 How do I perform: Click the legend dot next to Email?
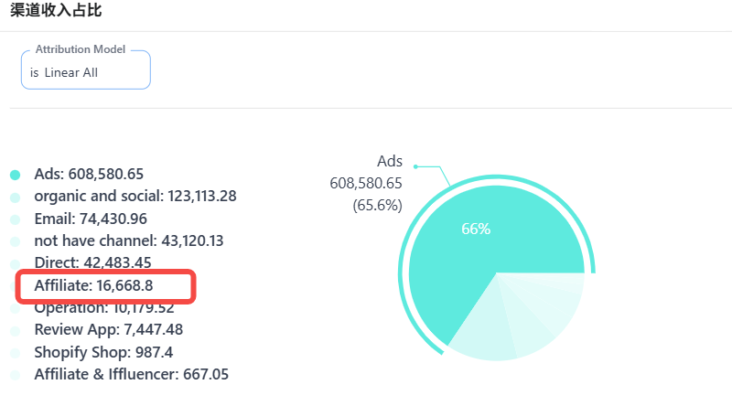[15, 219]
